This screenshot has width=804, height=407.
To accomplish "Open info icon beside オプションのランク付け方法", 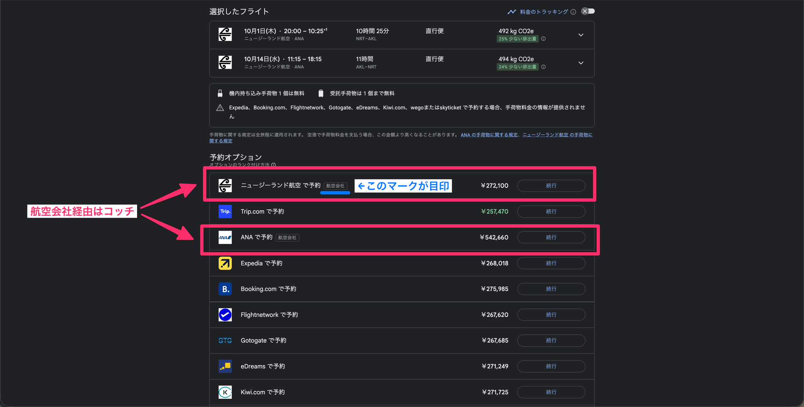I will click(x=274, y=165).
